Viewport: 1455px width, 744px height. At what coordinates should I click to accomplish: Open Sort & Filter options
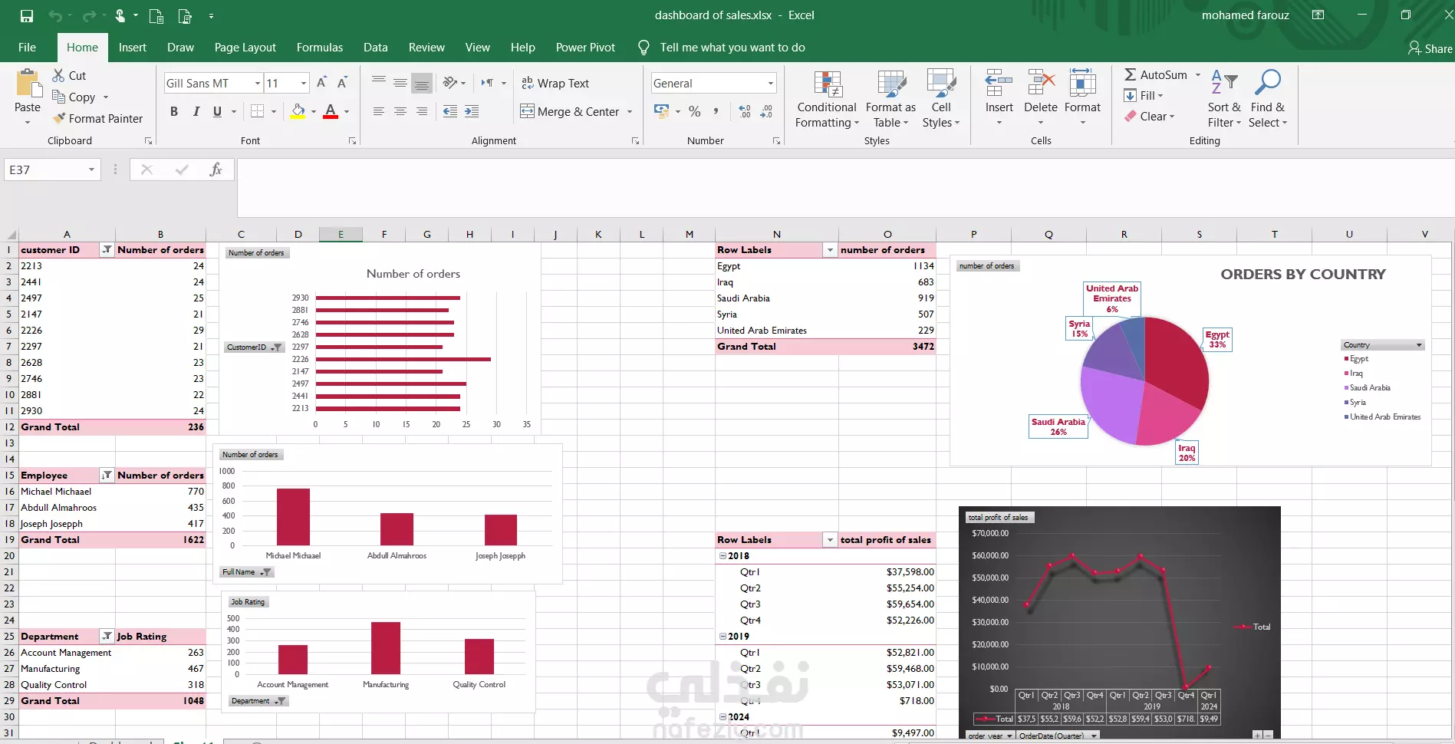point(1224,100)
